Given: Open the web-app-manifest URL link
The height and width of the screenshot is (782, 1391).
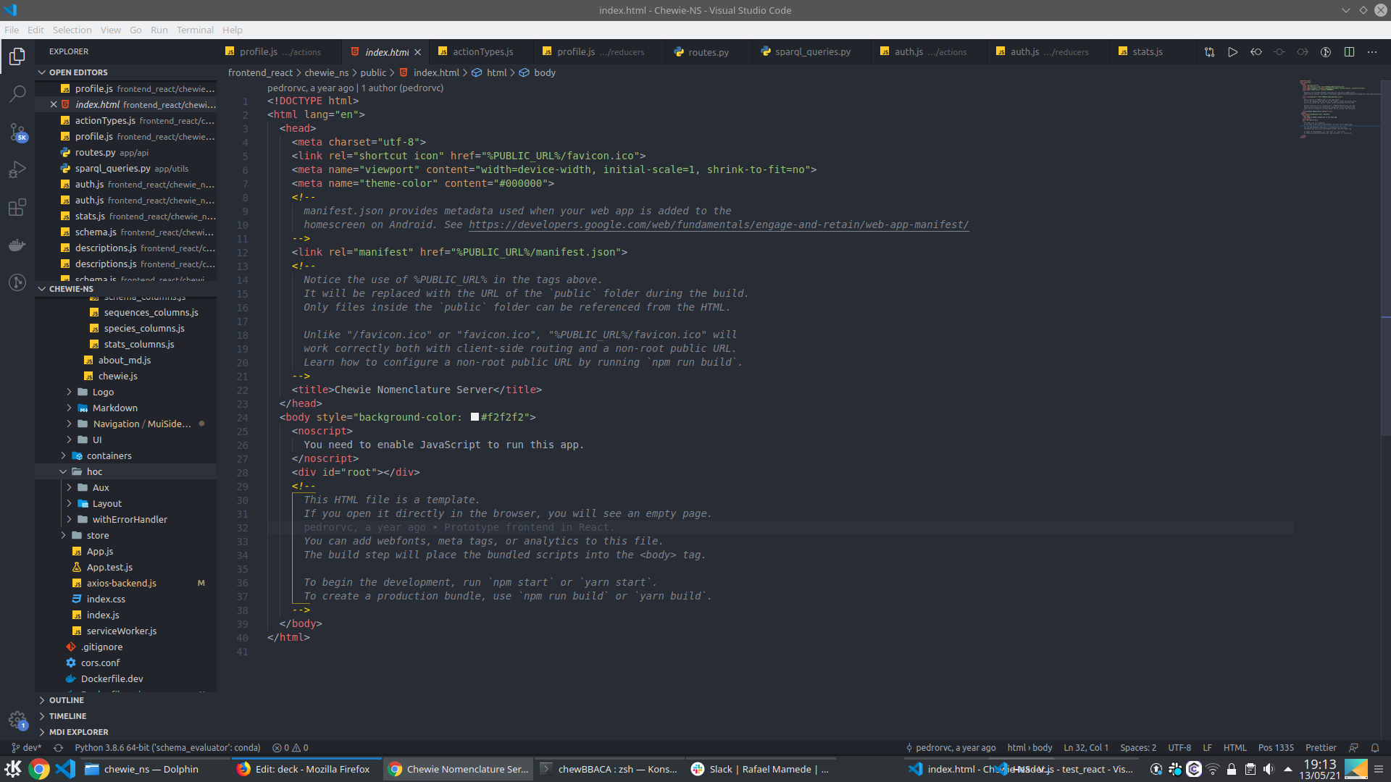Looking at the screenshot, I should 718,225.
